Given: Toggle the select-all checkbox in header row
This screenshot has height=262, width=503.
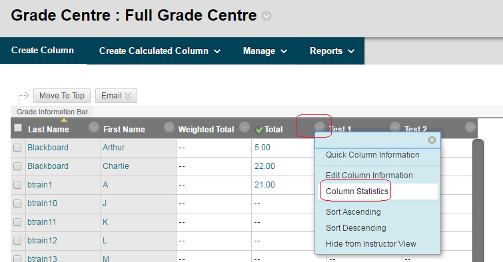Looking at the screenshot, I should 18,128.
